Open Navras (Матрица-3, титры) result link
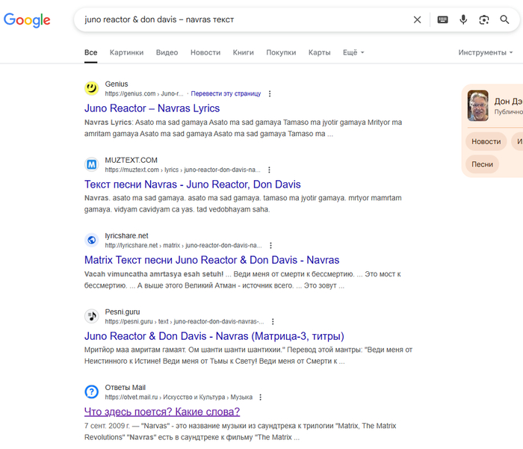The height and width of the screenshot is (449, 523). (x=214, y=336)
